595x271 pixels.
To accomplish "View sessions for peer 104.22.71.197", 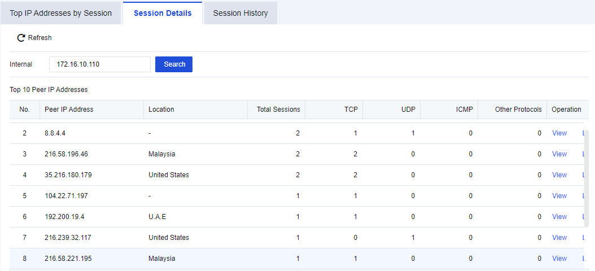I will tap(559, 196).
